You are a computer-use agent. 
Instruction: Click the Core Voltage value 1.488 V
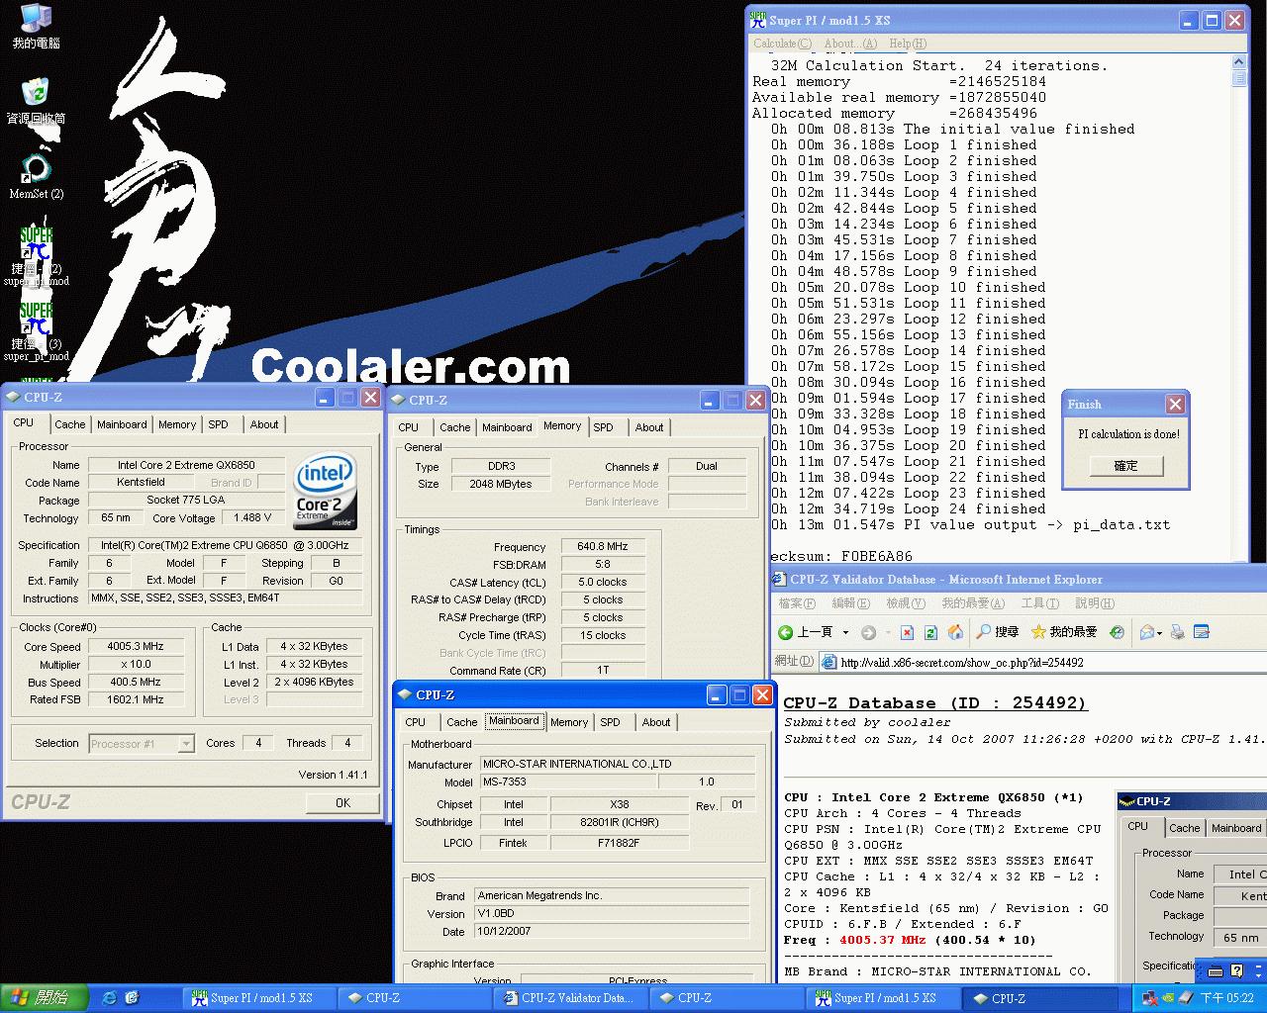(x=252, y=517)
